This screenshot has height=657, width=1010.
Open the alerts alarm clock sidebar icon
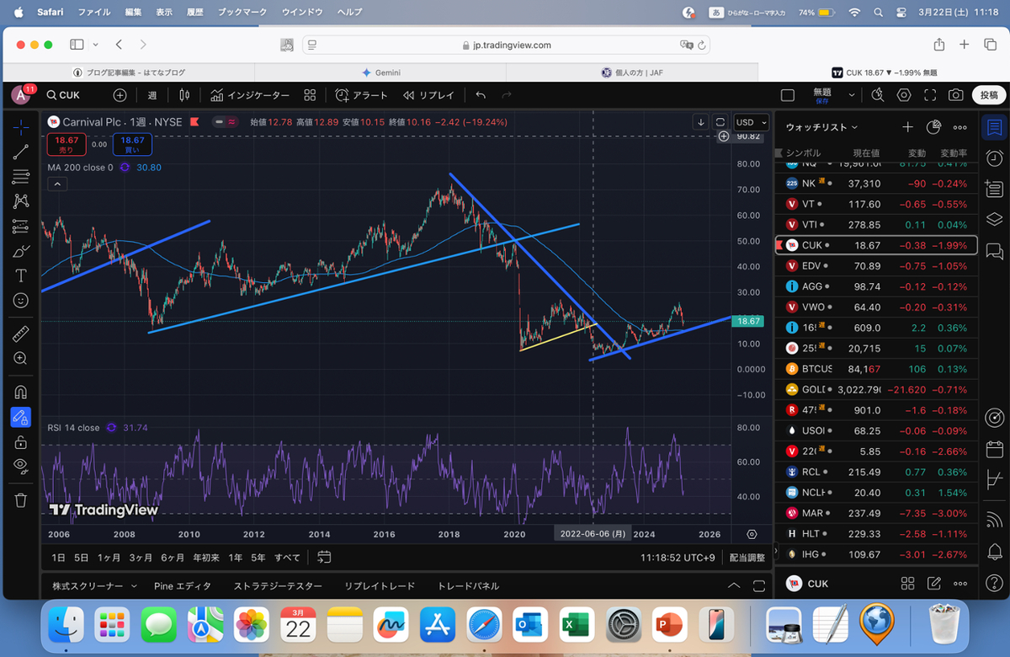[994, 158]
